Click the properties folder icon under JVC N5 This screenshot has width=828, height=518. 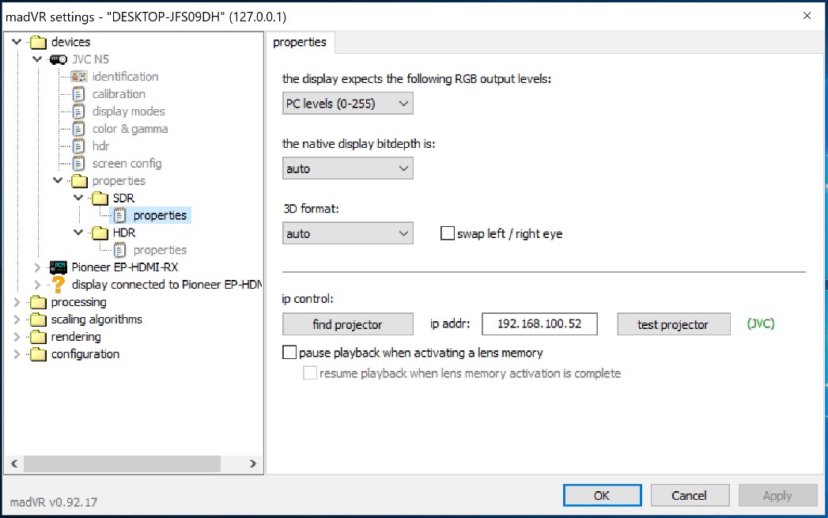pyautogui.click(x=79, y=181)
